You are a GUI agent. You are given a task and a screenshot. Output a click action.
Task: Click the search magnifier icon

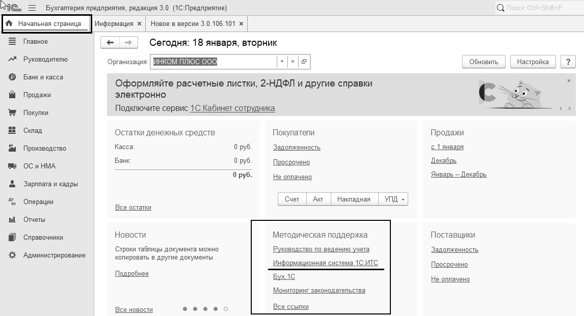(500, 8)
